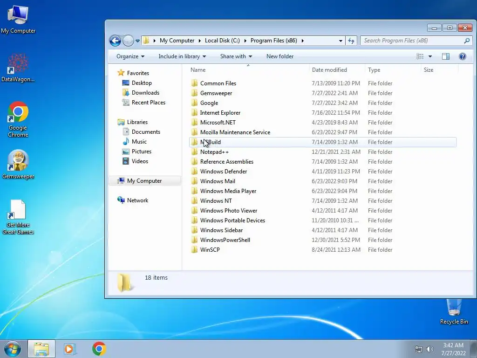Open the More view options dropdown arrow

coord(430,56)
